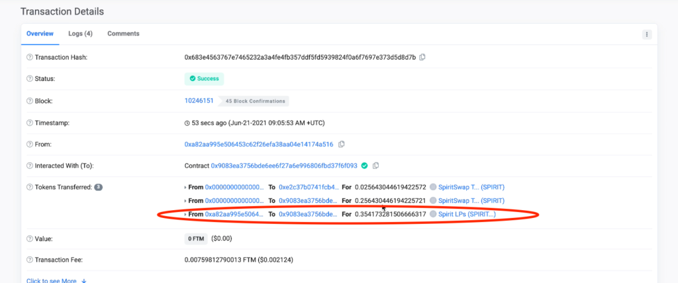678x283 pixels.
Task: Open the Comments tab
Action: point(123,34)
